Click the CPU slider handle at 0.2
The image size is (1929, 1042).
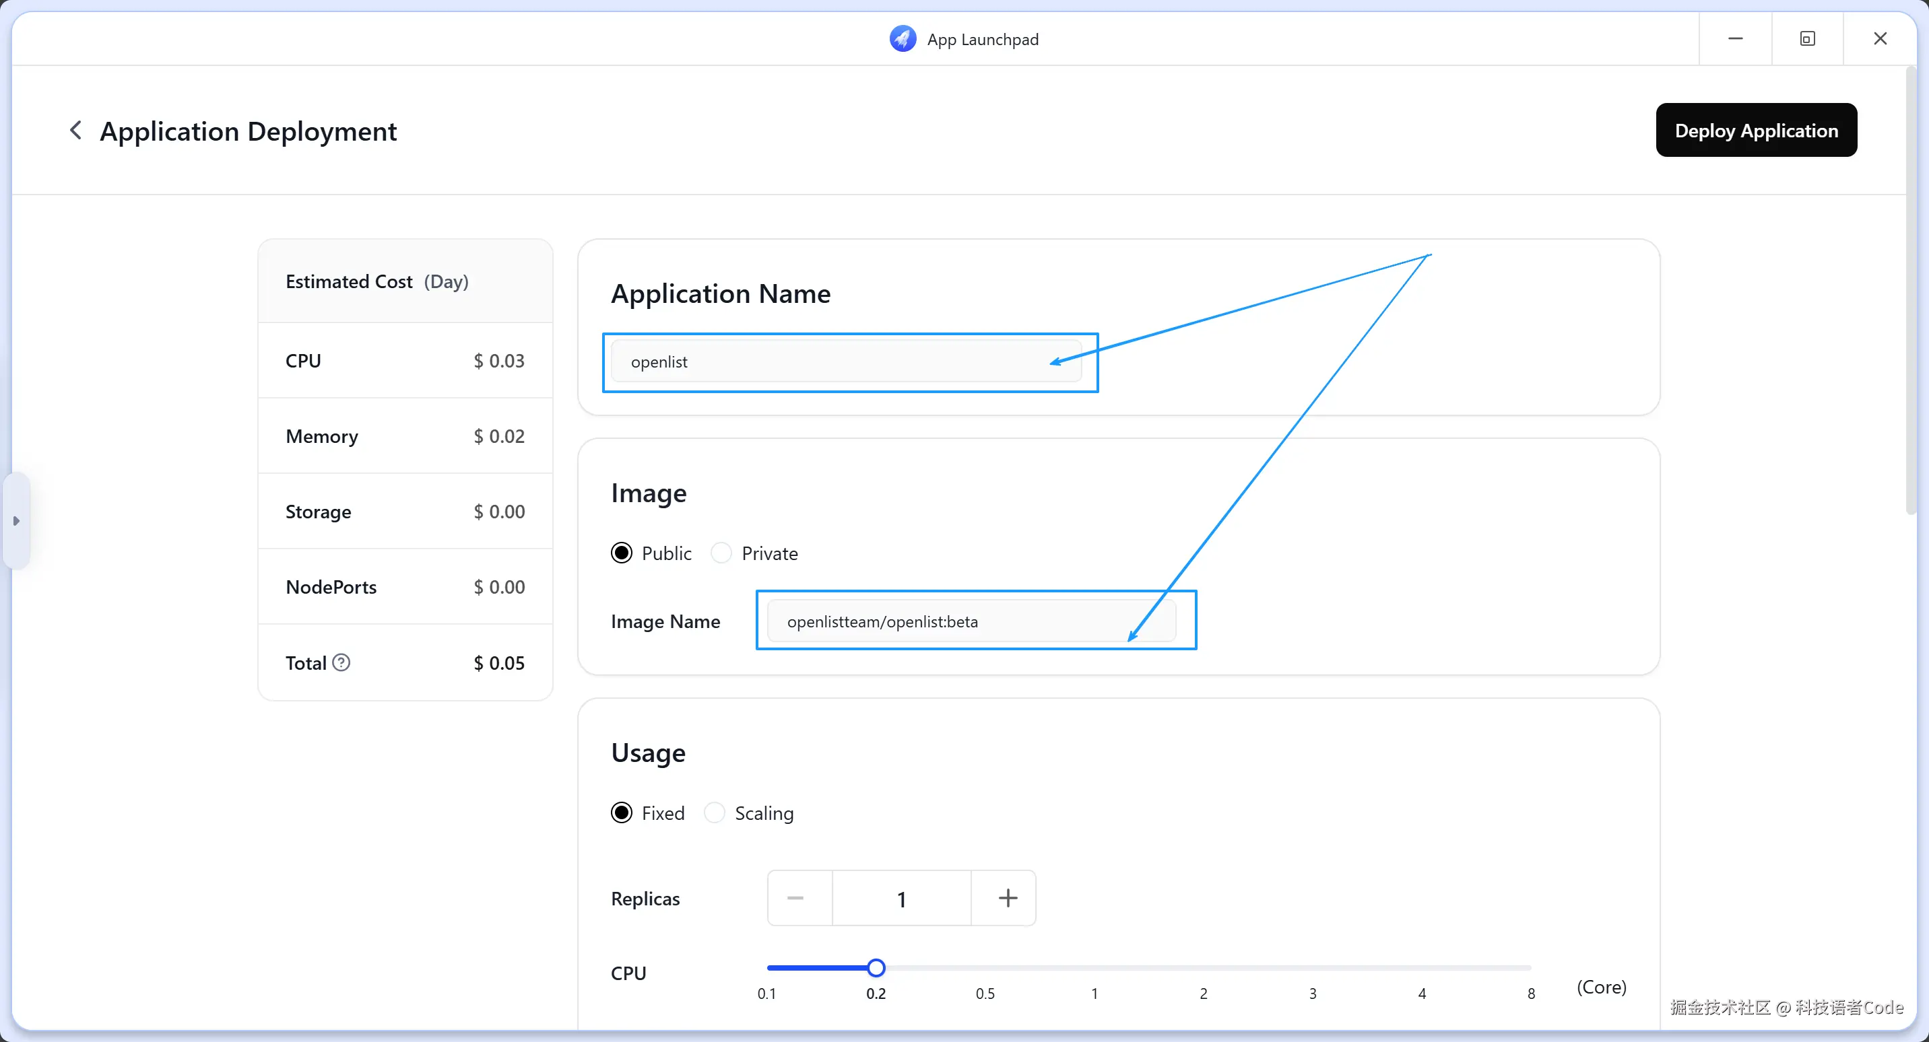[876, 968]
